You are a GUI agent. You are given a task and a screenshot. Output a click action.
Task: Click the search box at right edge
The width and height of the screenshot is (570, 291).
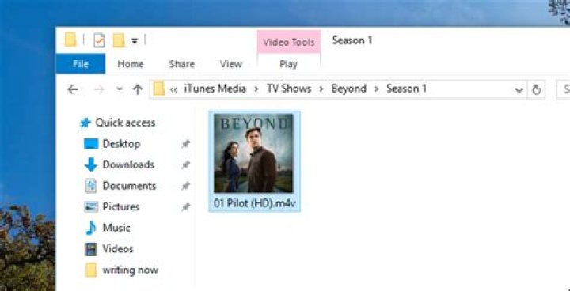[563, 89]
